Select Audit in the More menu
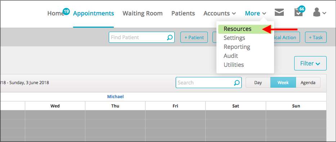This screenshot has height=142, width=336. (231, 56)
